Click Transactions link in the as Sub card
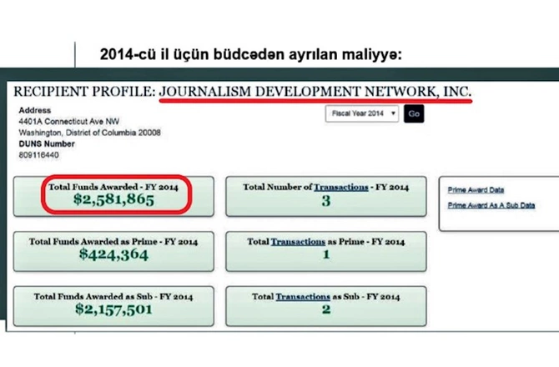Image resolution: width=559 pixels, height=367 pixels. pyautogui.click(x=303, y=297)
